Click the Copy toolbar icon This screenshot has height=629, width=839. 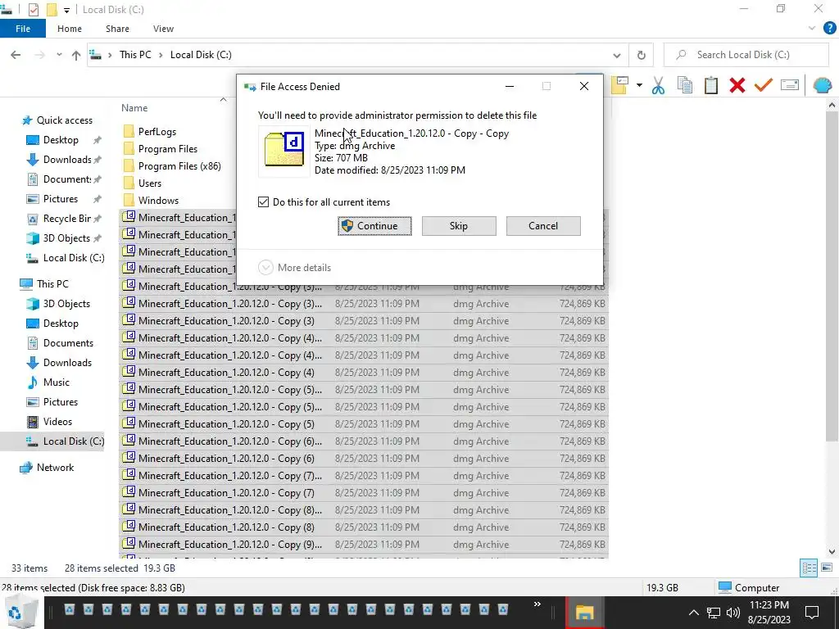(x=684, y=85)
